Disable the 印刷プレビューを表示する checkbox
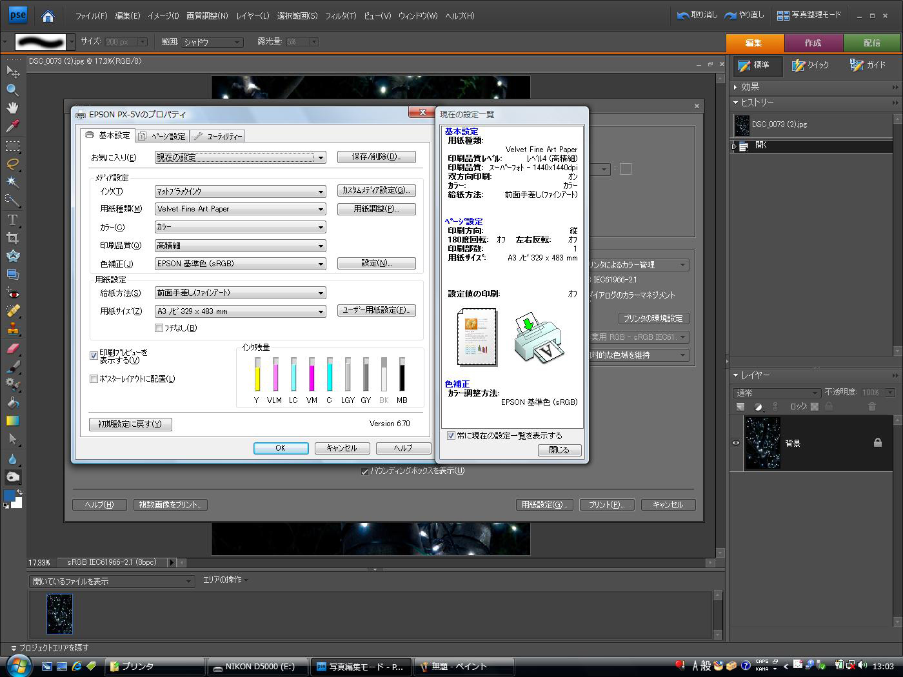The image size is (903, 677). 94,356
